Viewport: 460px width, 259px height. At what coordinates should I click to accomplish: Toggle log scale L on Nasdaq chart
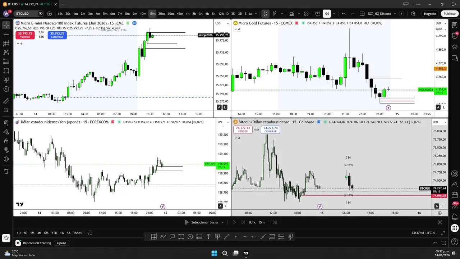(225, 107)
